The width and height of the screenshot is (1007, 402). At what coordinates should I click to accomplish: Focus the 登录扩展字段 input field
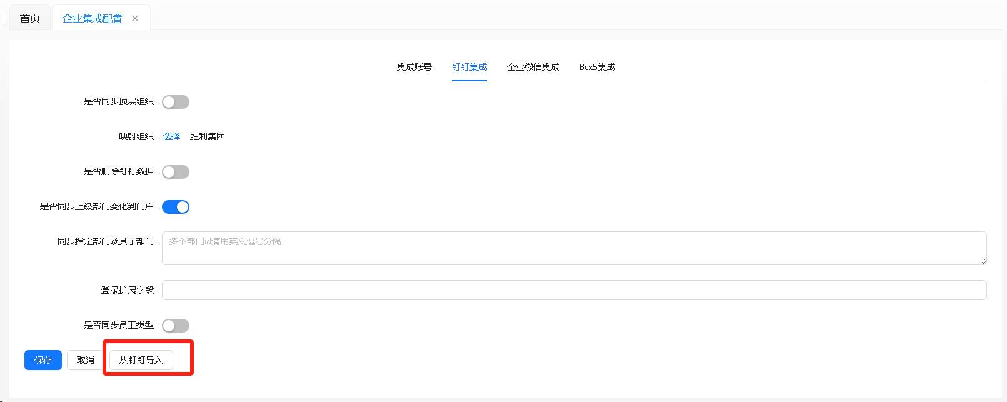click(x=574, y=290)
